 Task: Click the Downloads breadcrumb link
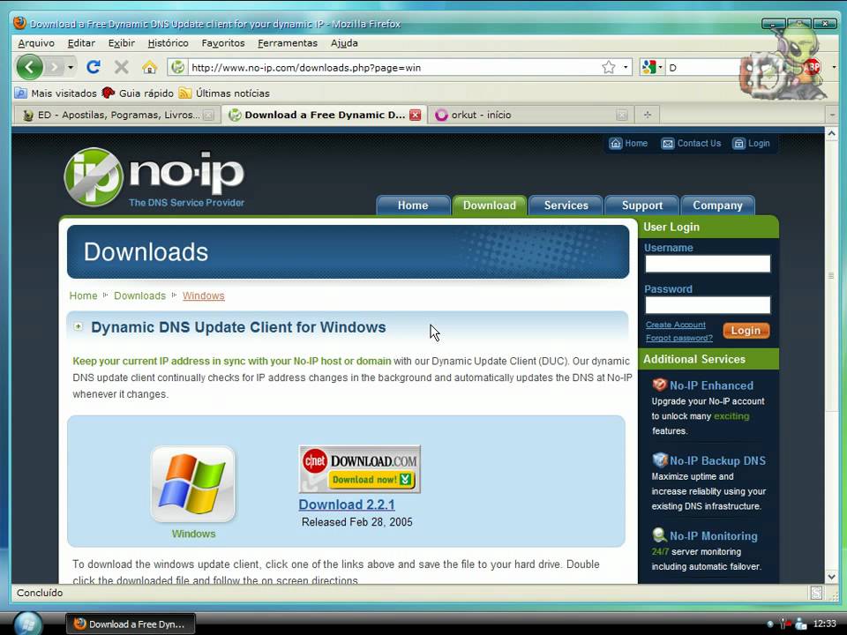[x=140, y=296]
